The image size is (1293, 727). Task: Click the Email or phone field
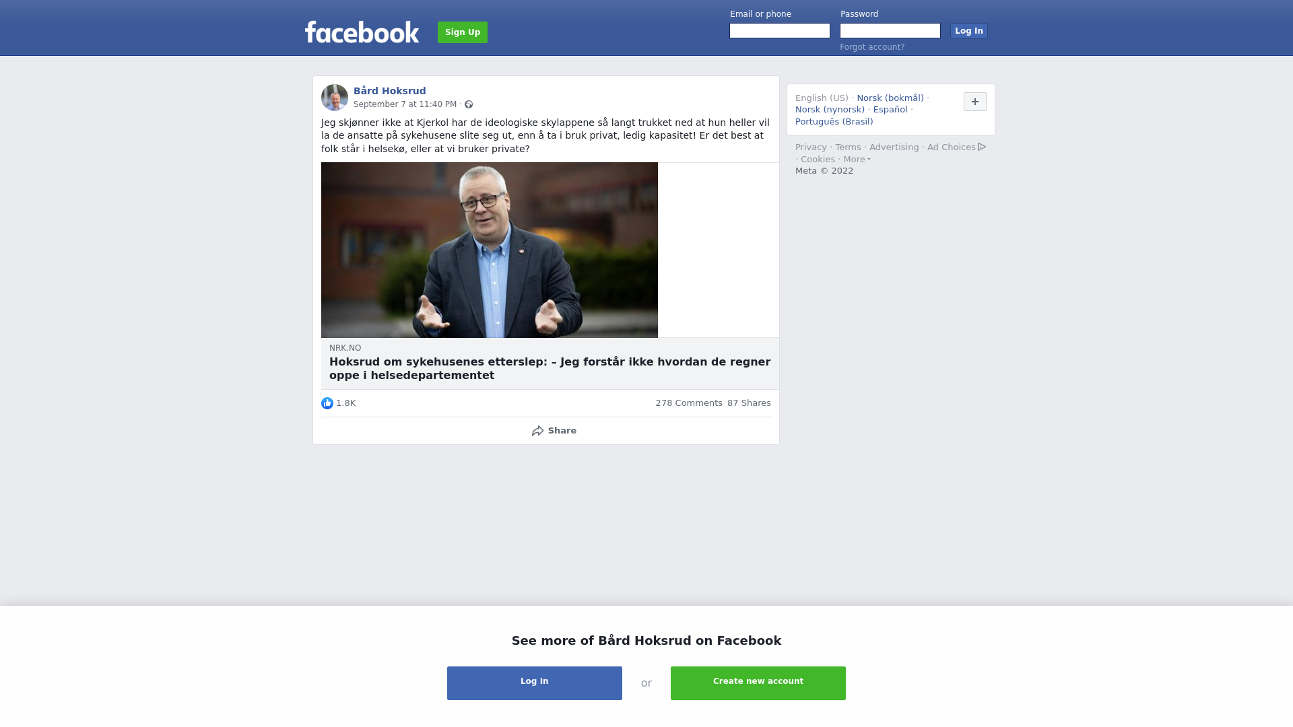coord(780,31)
